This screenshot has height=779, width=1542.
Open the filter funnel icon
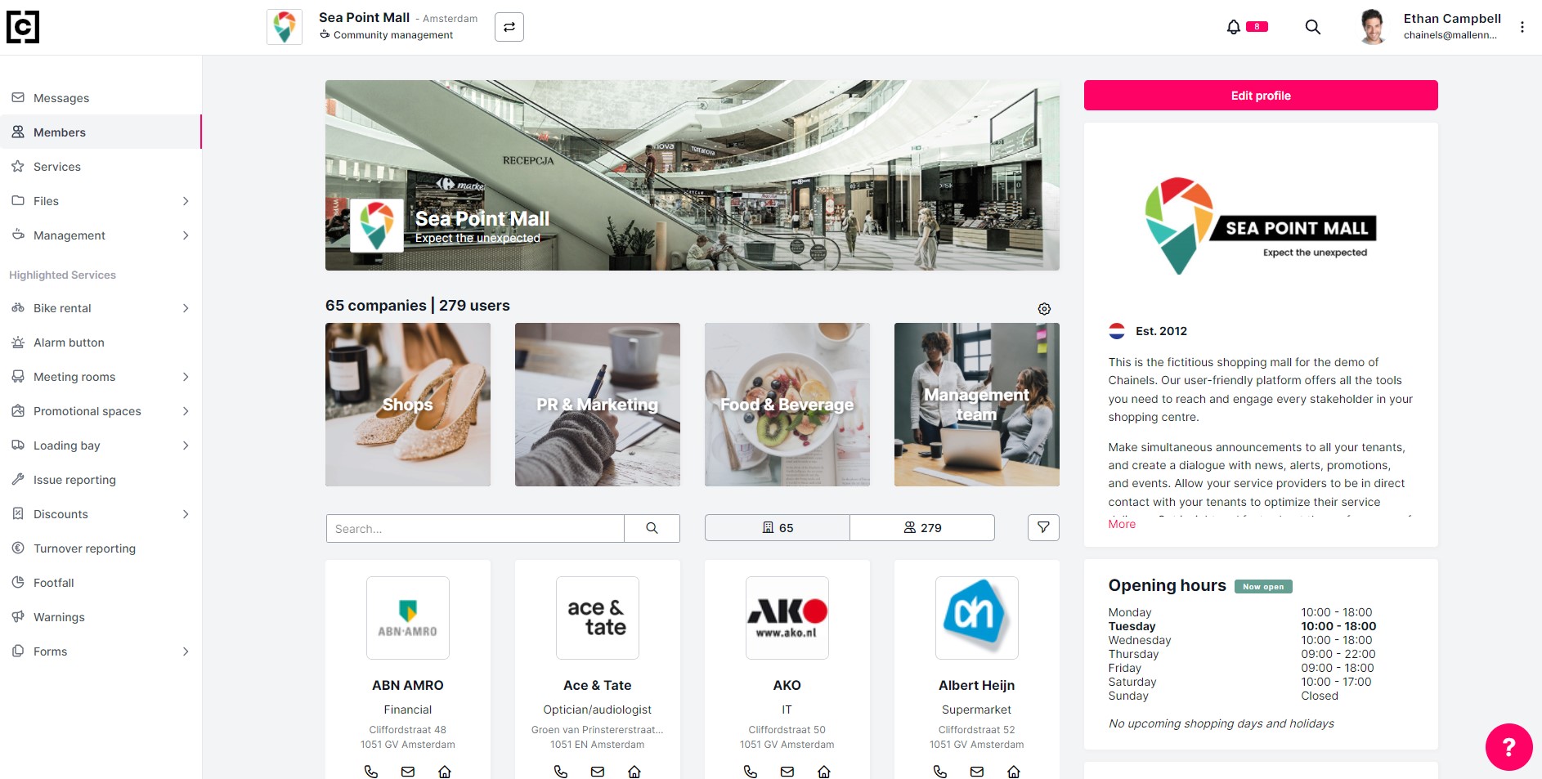[x=1043, y=528]
